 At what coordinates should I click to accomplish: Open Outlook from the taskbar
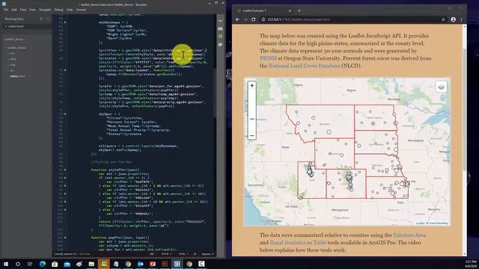point(140,264)
